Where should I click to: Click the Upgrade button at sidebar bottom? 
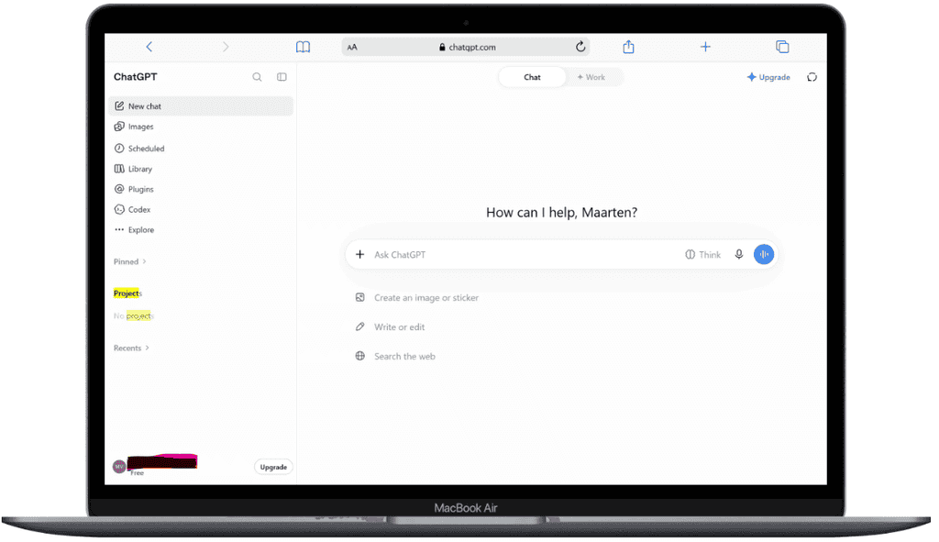[x=273, y=467]
